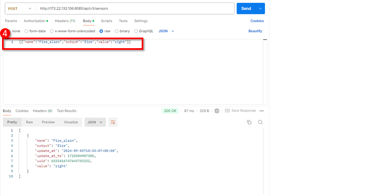Click the wrap lines icon in response
Image resolution: width=392 pixels, height=196 pixels.
[x=113, y=122]
